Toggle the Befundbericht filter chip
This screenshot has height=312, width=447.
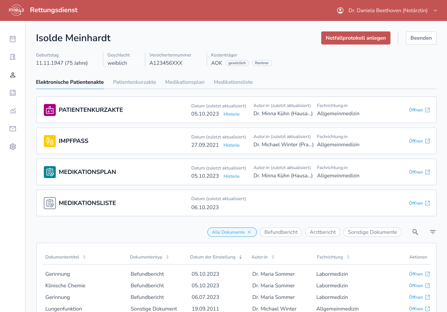click(281, 232)
